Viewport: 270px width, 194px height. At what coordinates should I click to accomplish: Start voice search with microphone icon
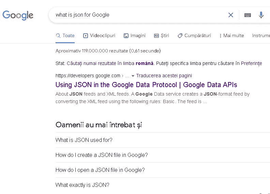pos(261,15)
